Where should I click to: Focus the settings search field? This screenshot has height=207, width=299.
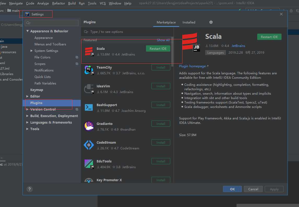(52, 23)
